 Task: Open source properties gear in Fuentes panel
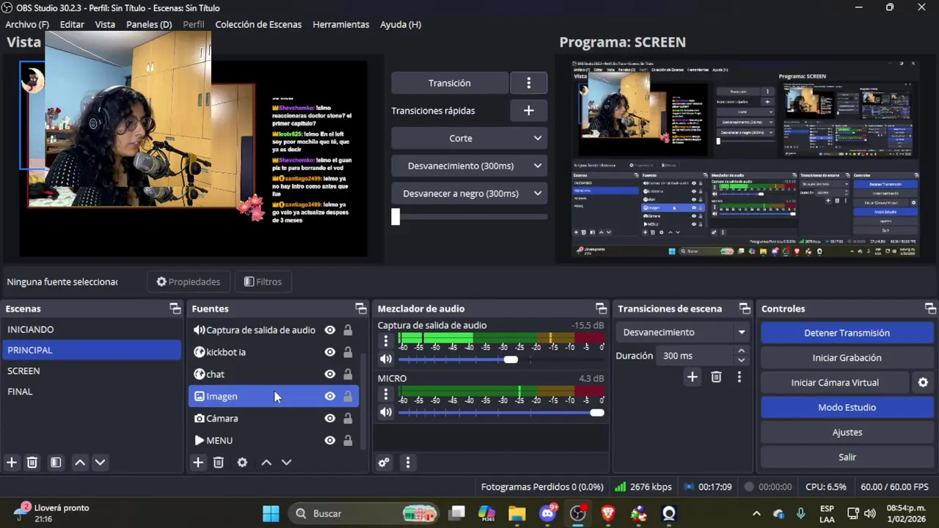tap(242, 462)
